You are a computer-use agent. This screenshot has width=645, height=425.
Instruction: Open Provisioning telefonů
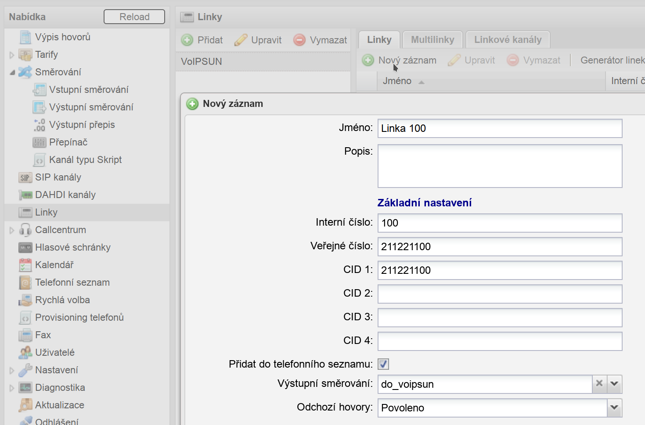pyautogui.click(x=79, y=318)
